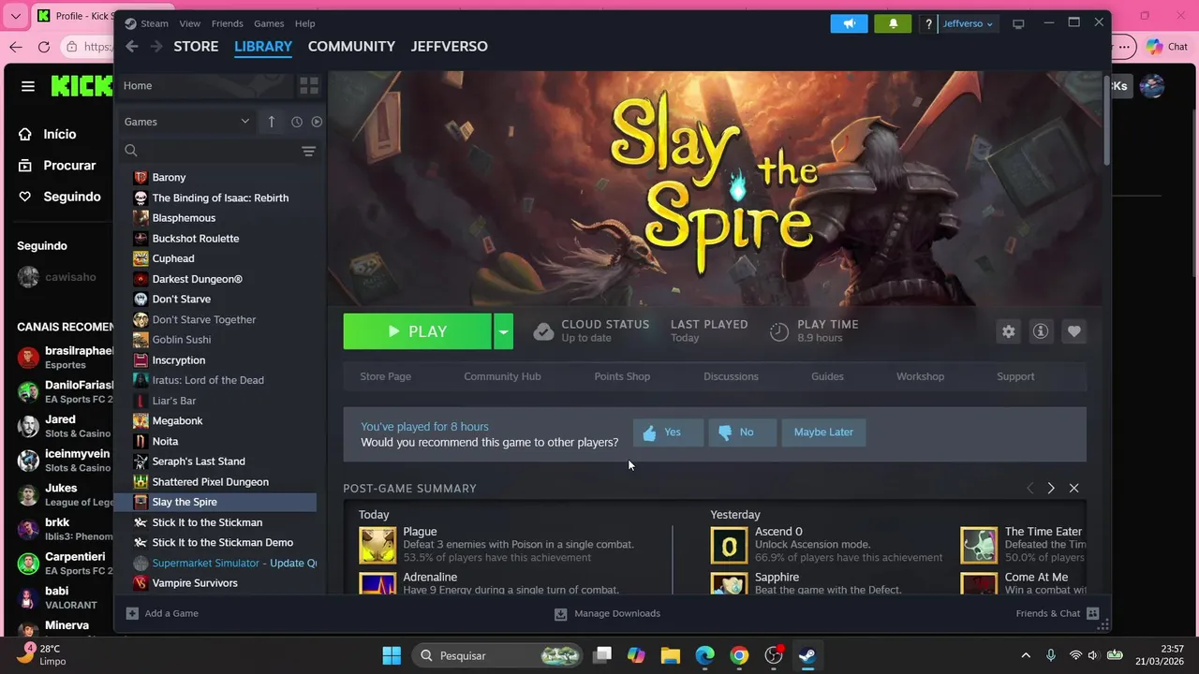Click Windows Start button on taskbar

tap(392, 655)
